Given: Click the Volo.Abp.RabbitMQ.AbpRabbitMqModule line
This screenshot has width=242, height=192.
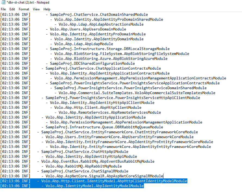Looking at the screenshot, I should (61, 166).
